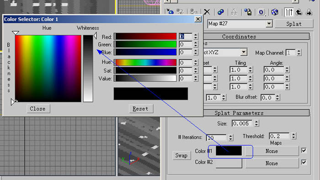The image size is (320, 180).
Task: Click Close in the Color Selector
Action: [38, 109]
